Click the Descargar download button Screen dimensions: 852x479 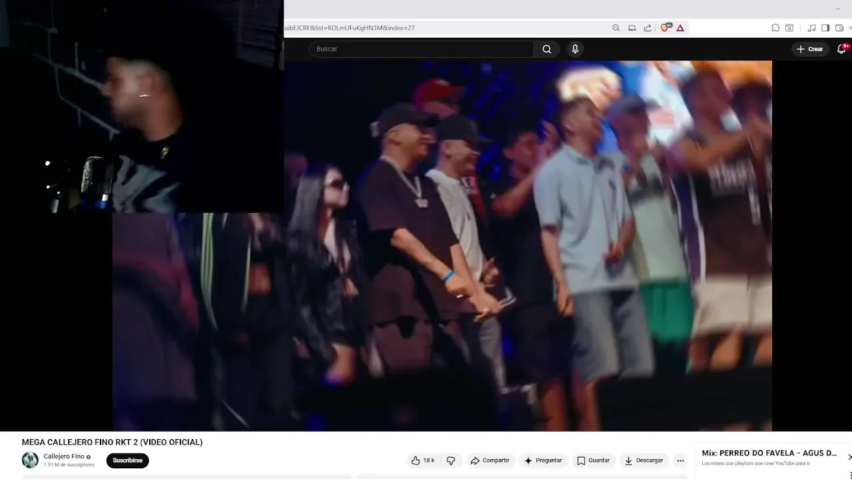click(644, 460)
